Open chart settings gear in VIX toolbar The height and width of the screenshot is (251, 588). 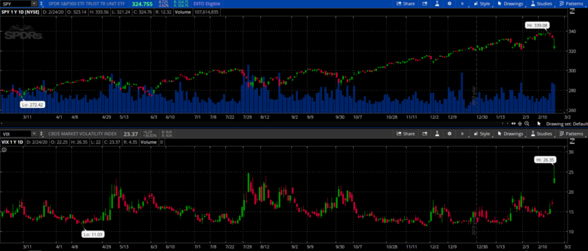tap(450, 134)
